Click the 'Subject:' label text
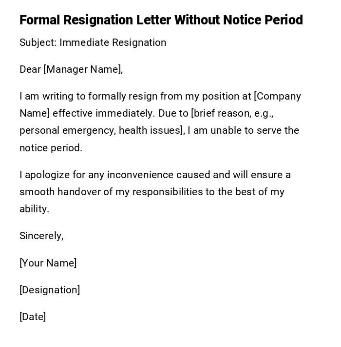The width and height of the screenshot is (341, 347). 38,42
